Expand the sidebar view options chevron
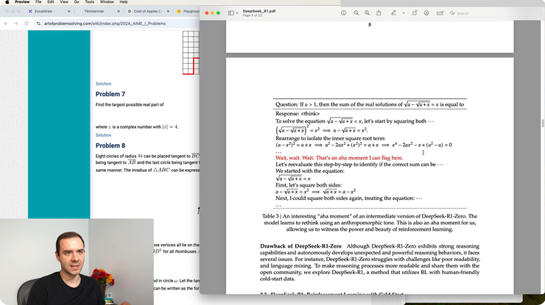Screen dimensions: 545x305 [239, 13]
